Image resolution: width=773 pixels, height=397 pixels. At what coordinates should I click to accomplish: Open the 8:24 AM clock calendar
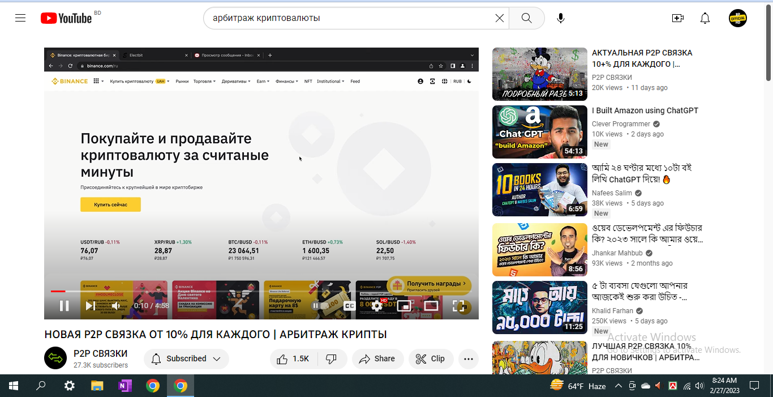pyautogui.click(x=724, y=386)
